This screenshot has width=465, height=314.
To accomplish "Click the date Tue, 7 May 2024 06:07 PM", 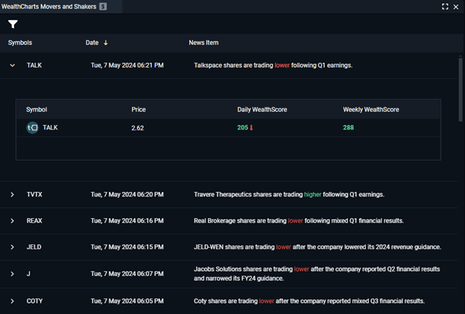I will tap(127, 274).
